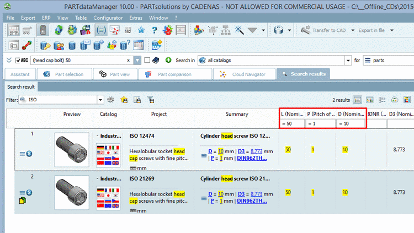Select the ISO 21269 screw preview thumbnail
Viewport: 414px width, 233px height.
(72, 192)
